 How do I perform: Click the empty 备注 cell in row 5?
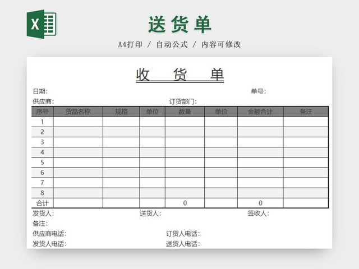pyautogui.click(x=306, y=163)
